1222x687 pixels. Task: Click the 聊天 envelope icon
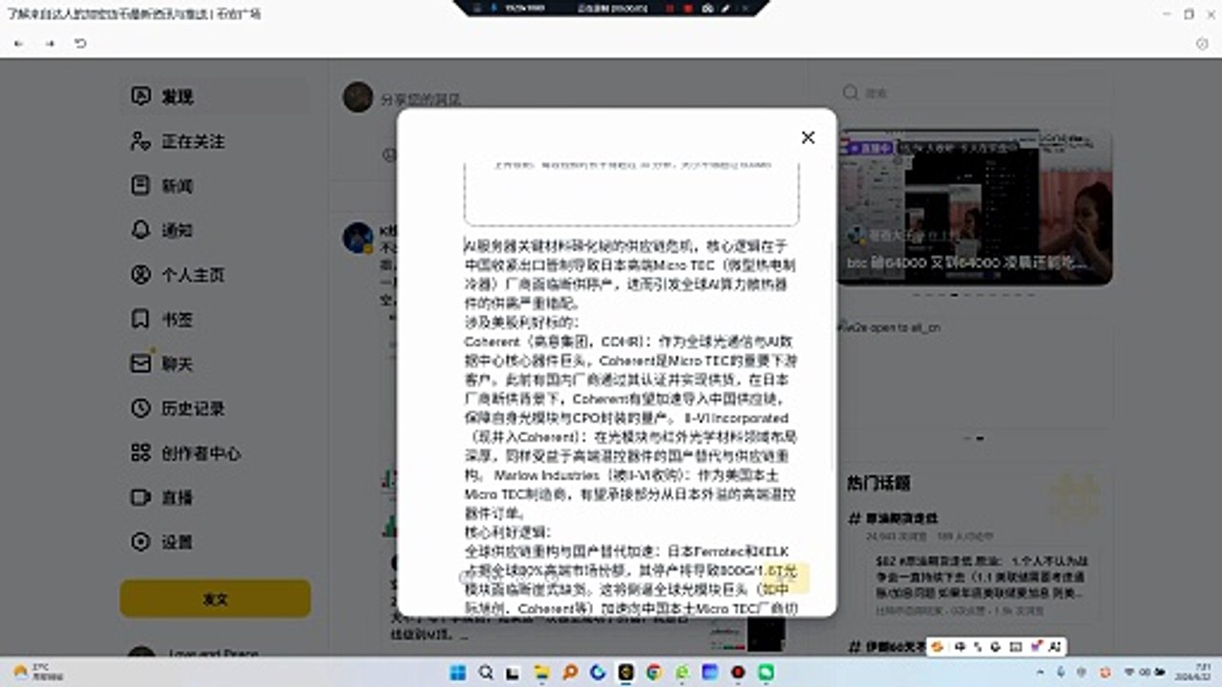click(140, 364)
